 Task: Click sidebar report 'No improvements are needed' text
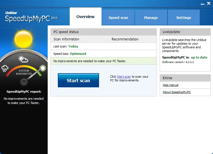(x=24, y=101)
